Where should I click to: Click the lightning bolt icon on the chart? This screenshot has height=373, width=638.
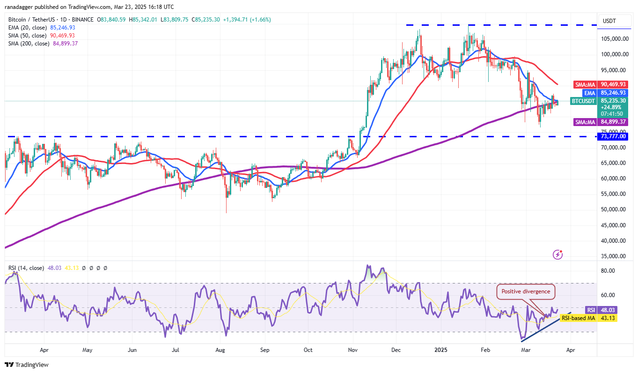pyautogui.click(x=557, y=254)
